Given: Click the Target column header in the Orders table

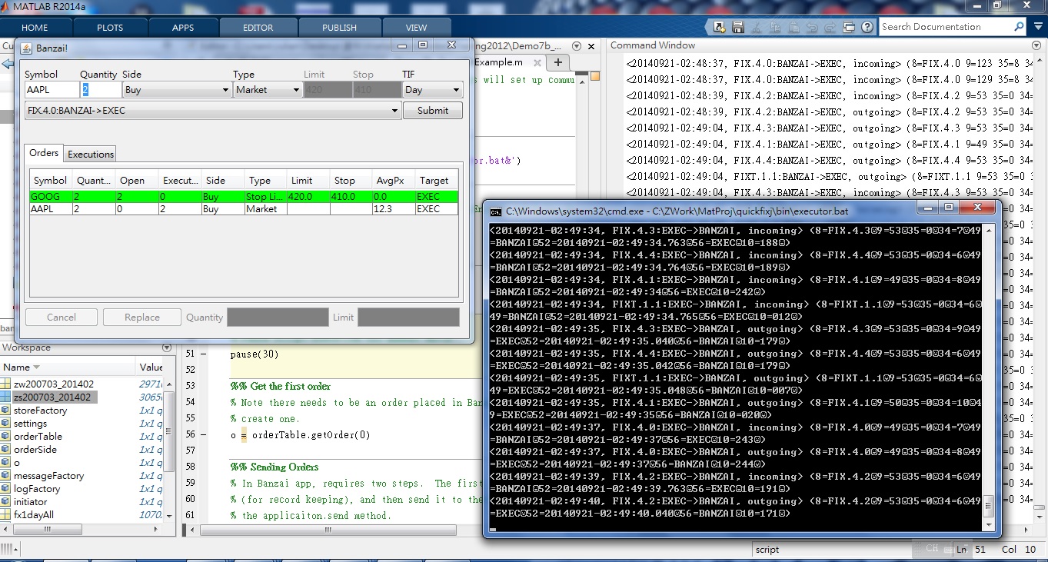Looking at the screenshot, I should point(436,181).
